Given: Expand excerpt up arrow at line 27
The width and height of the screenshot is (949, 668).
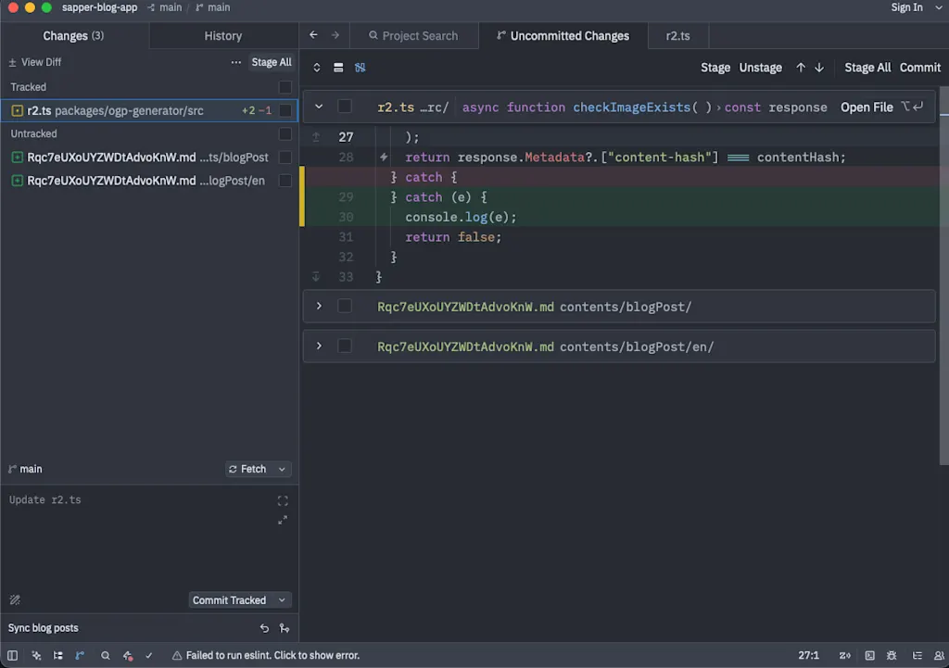Looking at the screenshot, I should (316, 137).
